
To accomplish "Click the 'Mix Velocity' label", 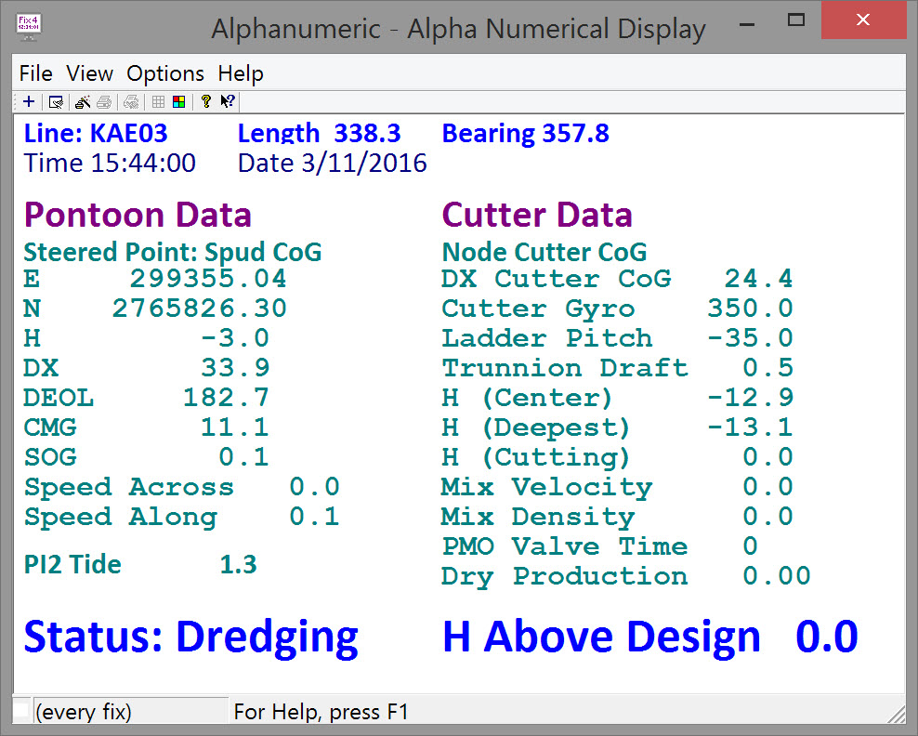I will click(547, 488).
